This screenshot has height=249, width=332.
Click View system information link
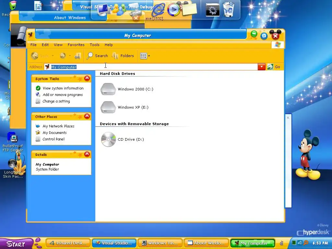coord(63,88)
